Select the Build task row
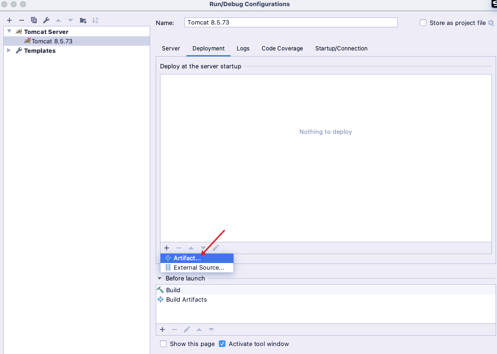 (326, 290)
